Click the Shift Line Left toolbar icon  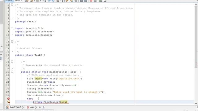coord(81,1)
